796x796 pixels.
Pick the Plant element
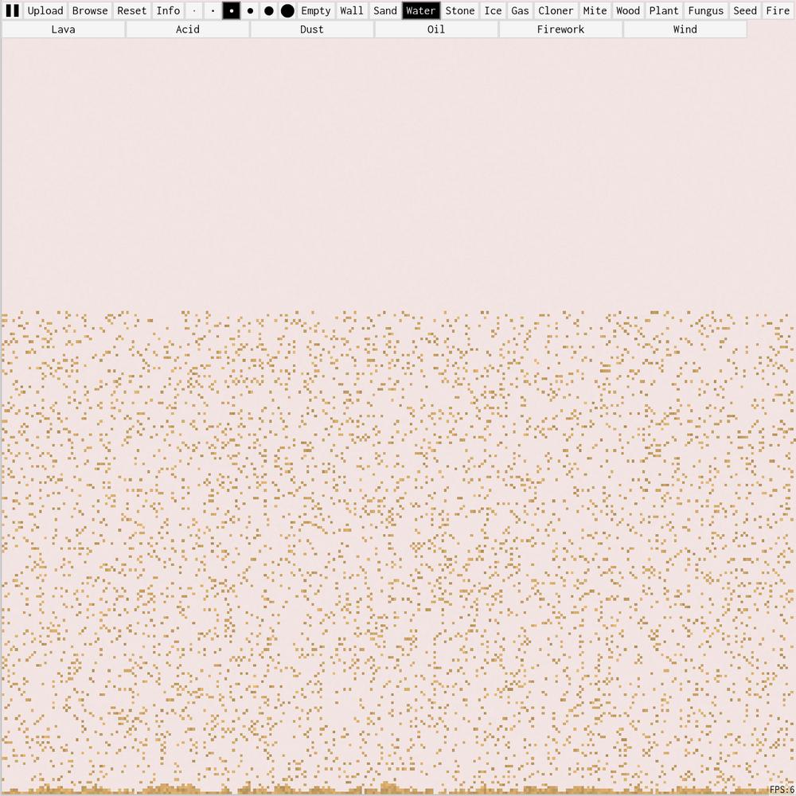(664, 10)
